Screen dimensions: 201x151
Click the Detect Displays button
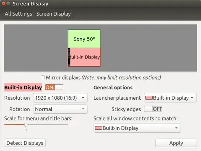25,143
